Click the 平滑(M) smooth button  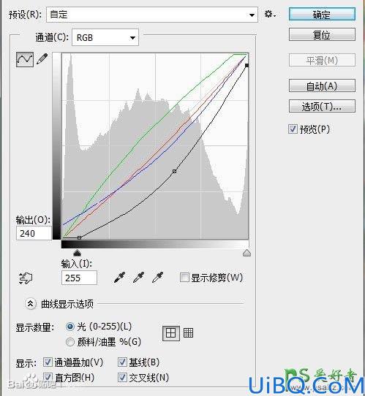[322, 60]
